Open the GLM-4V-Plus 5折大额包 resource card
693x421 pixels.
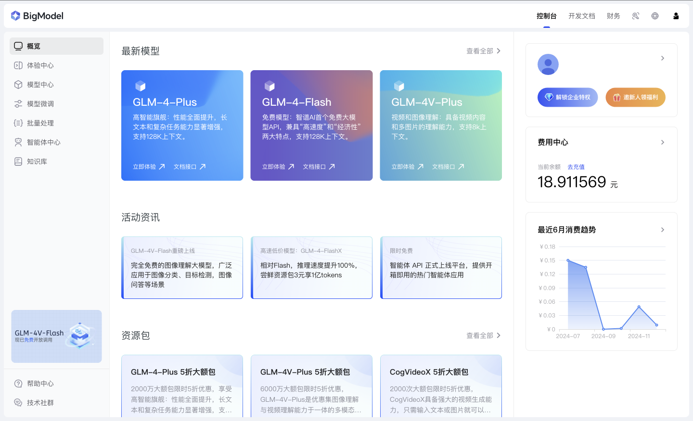point(311,386)
